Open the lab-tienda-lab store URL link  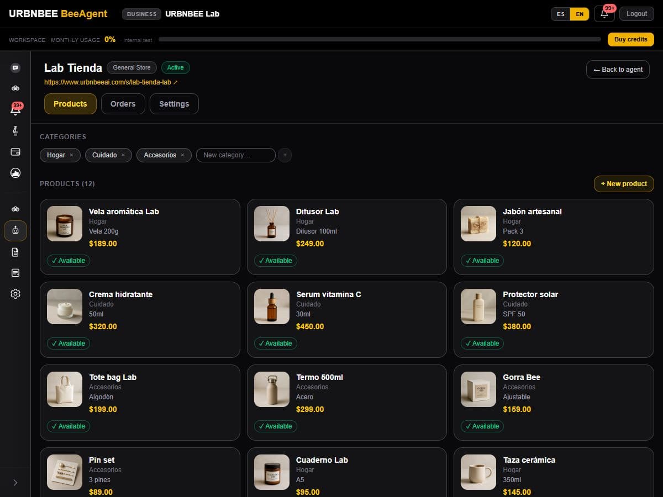(x=111, y=82)
